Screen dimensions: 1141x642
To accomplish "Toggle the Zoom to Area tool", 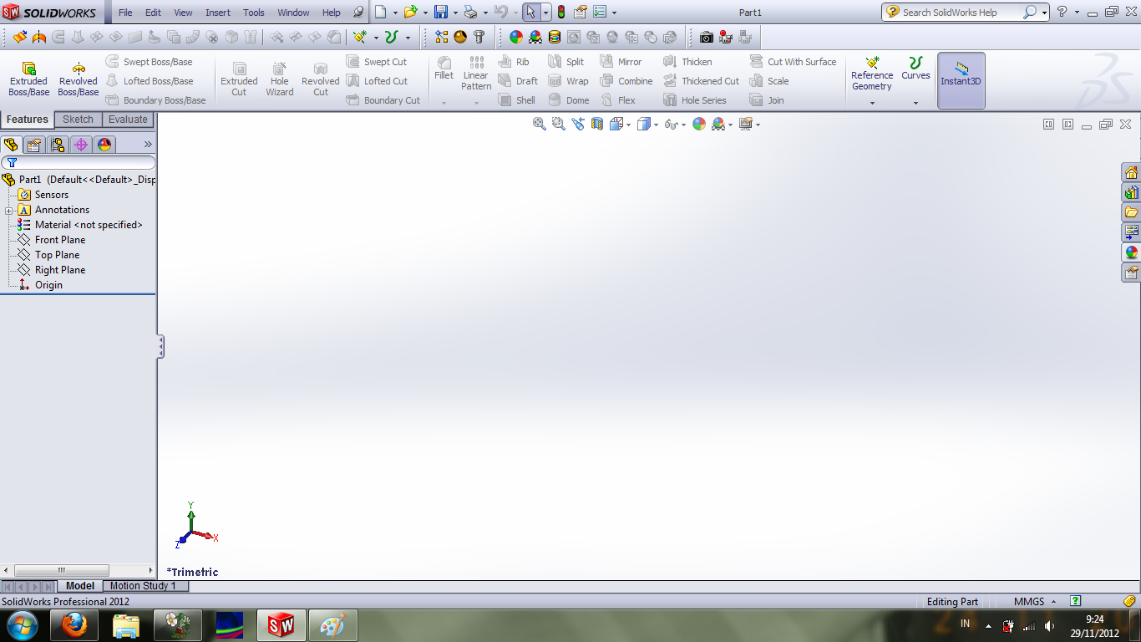I will click(x=556, y=124).
